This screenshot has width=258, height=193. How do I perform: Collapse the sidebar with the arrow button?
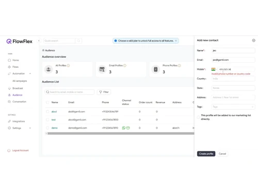[39, 41]
